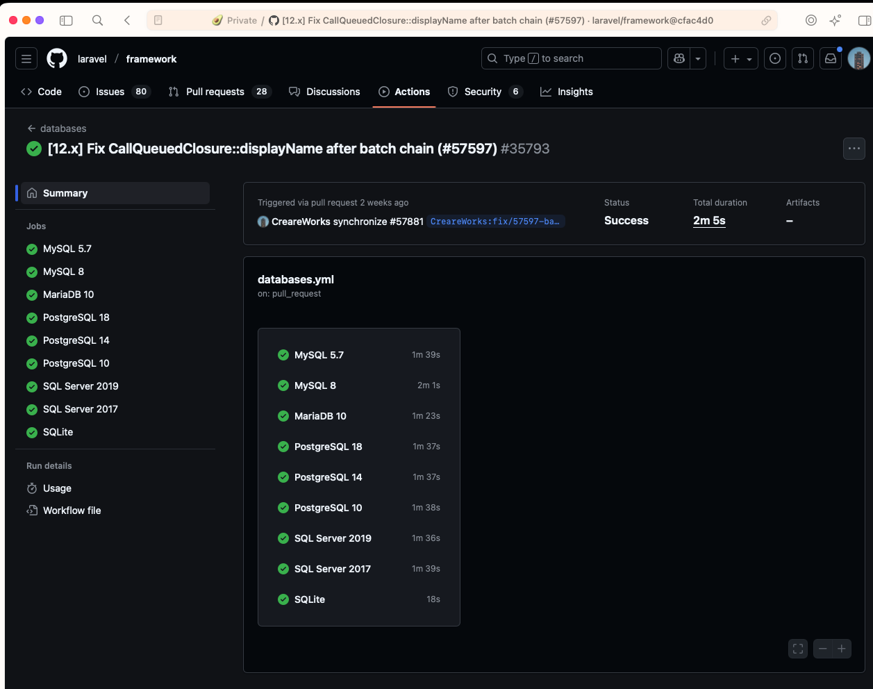This screenshot has height=689, width=873.
Task: Click the browser address bar
Action: tap(462, 20)
